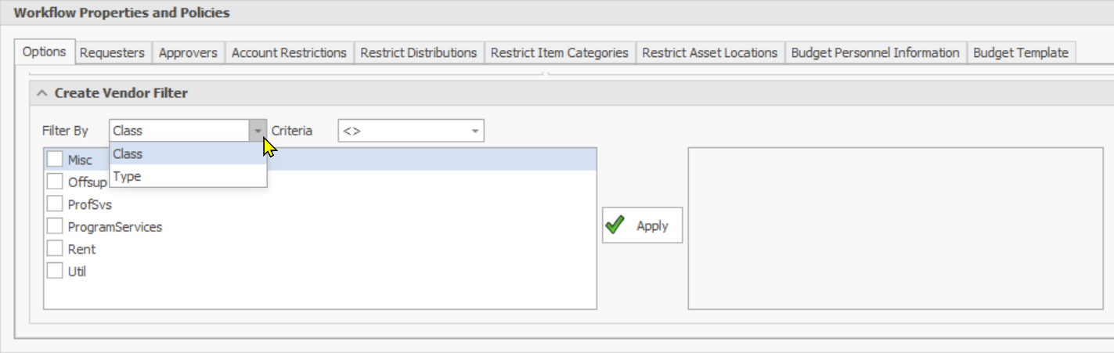
Task: Select the Util checkbox
Action: 55,272
